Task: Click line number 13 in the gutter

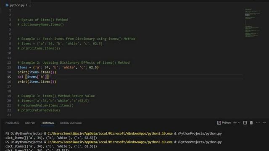Action: click(x=9, y=67)
